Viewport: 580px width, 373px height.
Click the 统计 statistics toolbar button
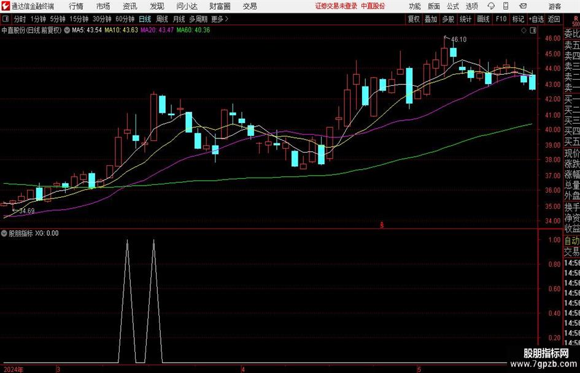[x=466, y=19]
